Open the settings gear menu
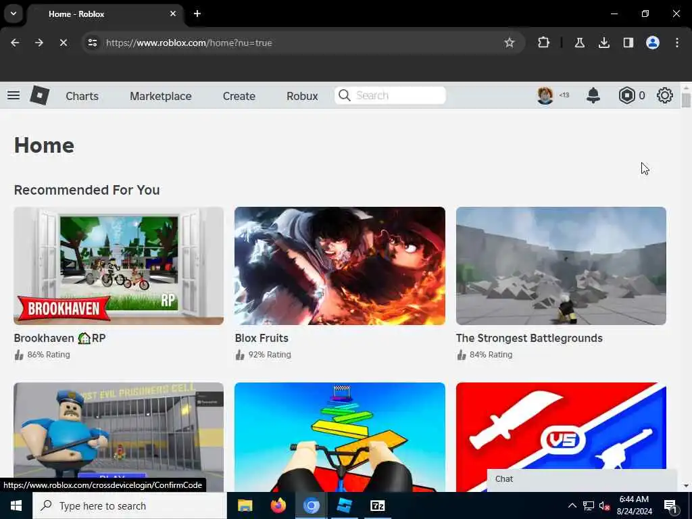 (665, 95)
